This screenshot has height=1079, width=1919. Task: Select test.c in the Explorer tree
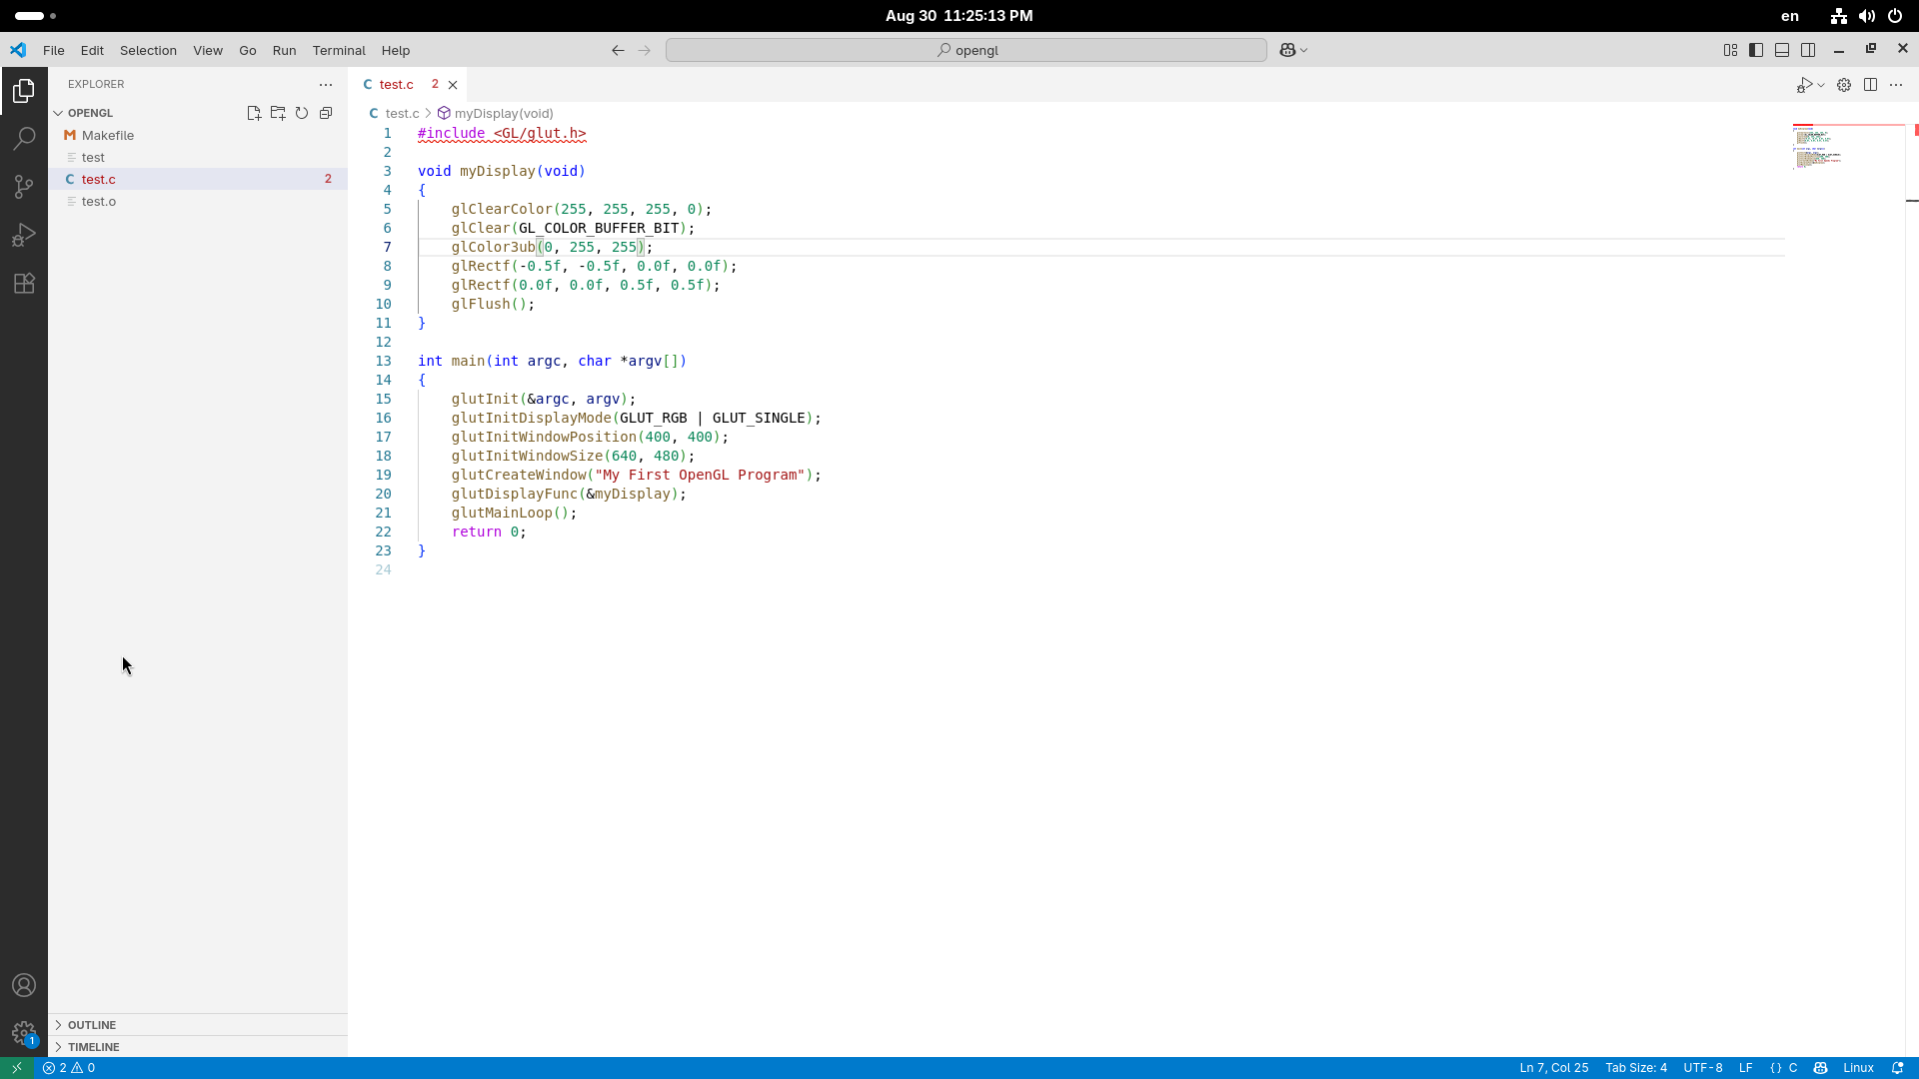click(x=198, y=179)
